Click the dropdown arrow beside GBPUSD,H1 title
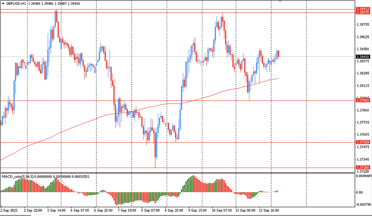This screenshot has height=216, width=372. [3, 4]
